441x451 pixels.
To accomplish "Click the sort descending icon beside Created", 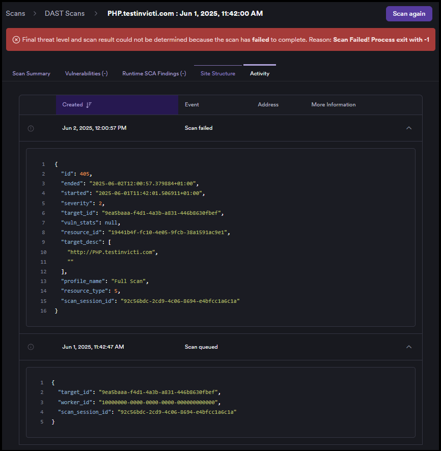I will [x=89, y=105].
